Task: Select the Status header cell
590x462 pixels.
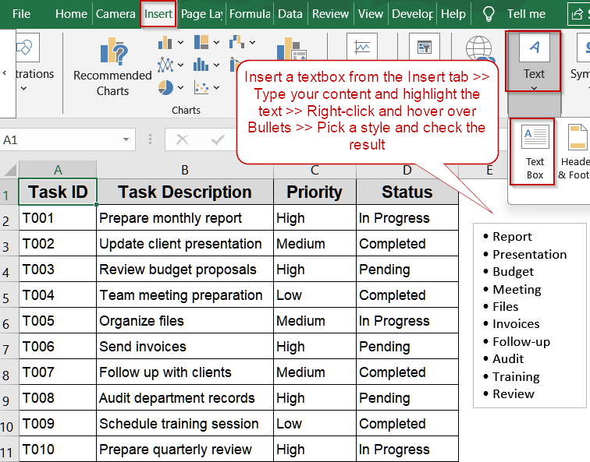Action: pos(407,192)
